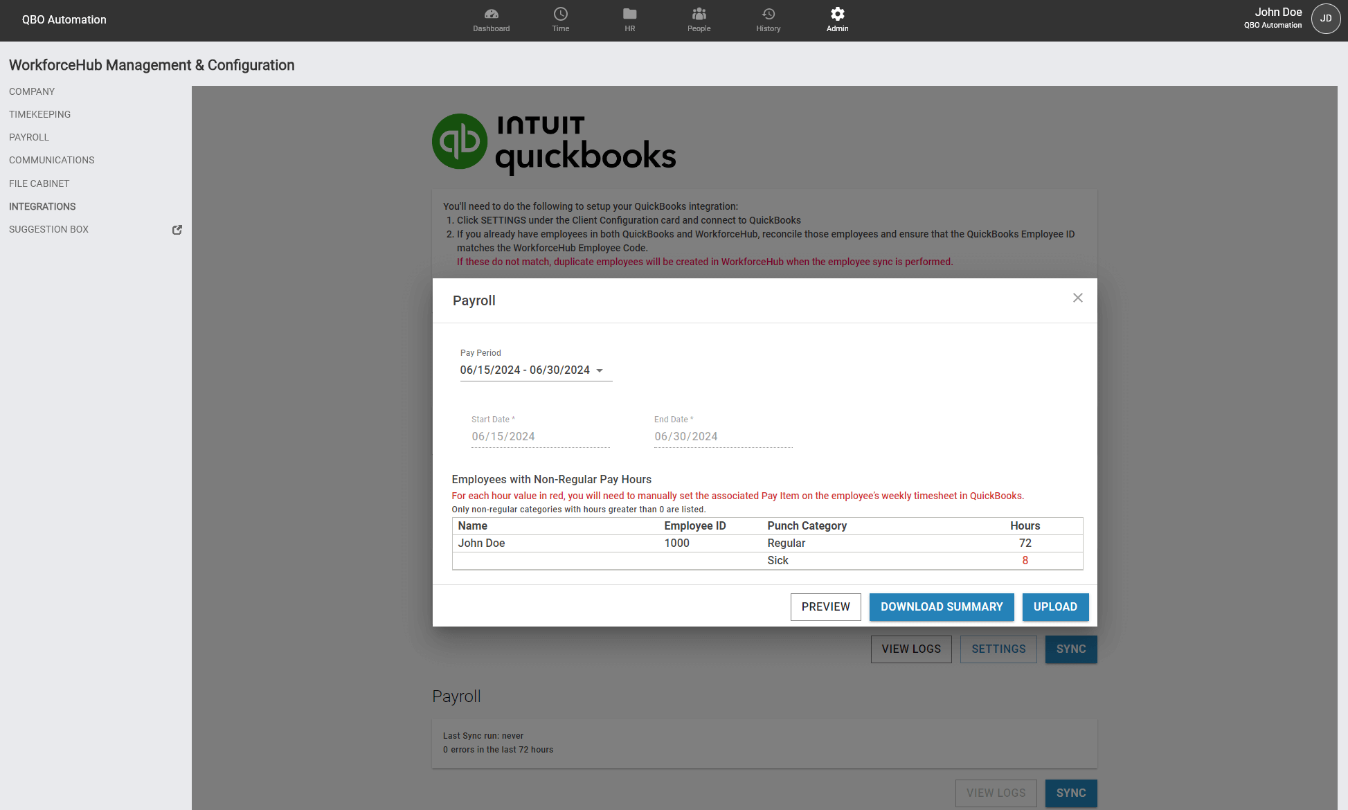
Task: Open the Company menu item
Action: click(32, 91)
